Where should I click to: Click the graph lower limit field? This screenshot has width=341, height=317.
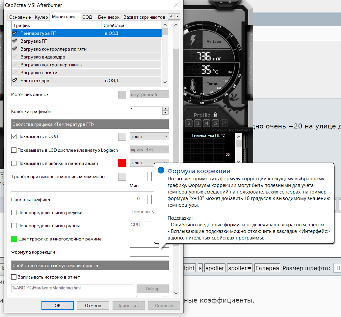coord(139,199)
